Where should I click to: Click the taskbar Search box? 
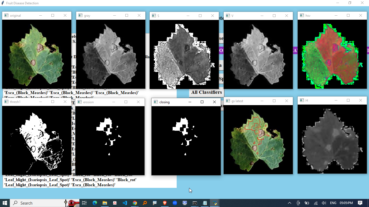click(x=38, y=203)
